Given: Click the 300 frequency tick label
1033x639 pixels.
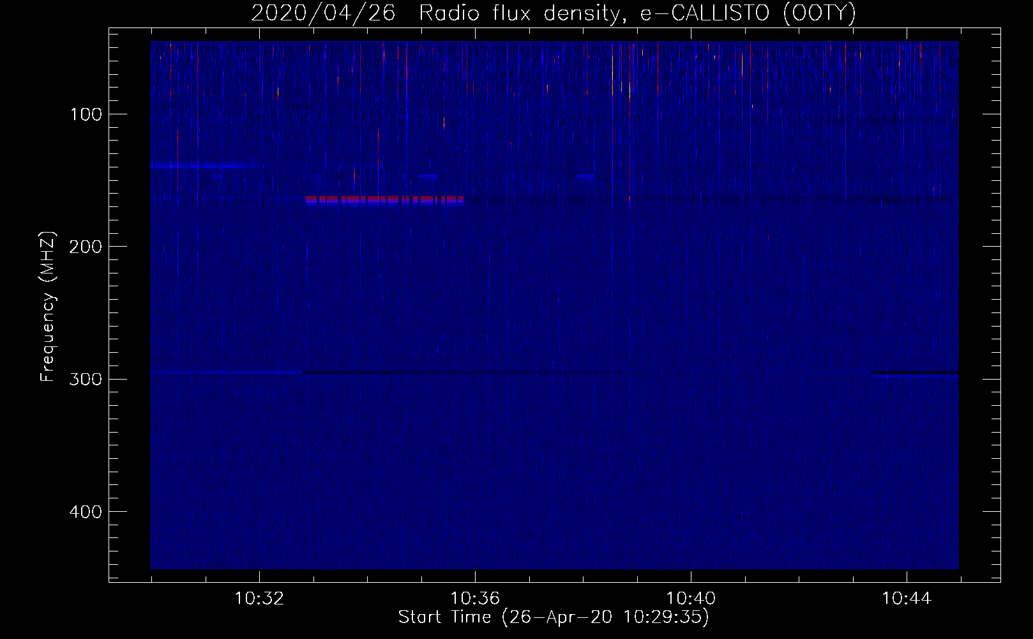Looking at the screenshot, I should (86, 379).
